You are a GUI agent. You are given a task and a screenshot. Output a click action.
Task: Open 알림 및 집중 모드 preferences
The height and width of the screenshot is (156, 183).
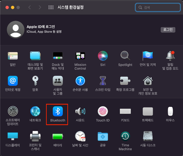point(170,56)
